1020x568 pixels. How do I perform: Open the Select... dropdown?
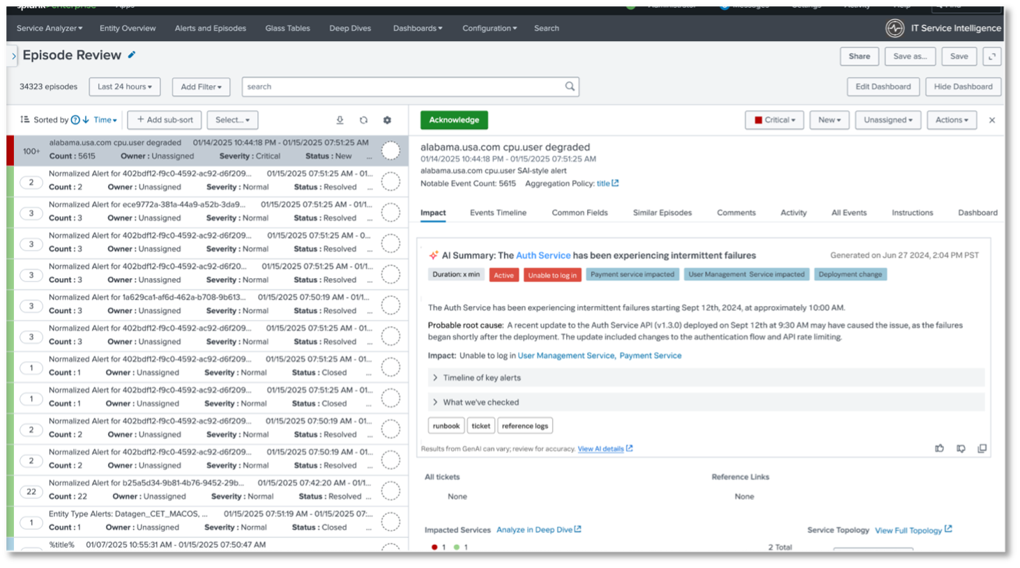point(232,120)
